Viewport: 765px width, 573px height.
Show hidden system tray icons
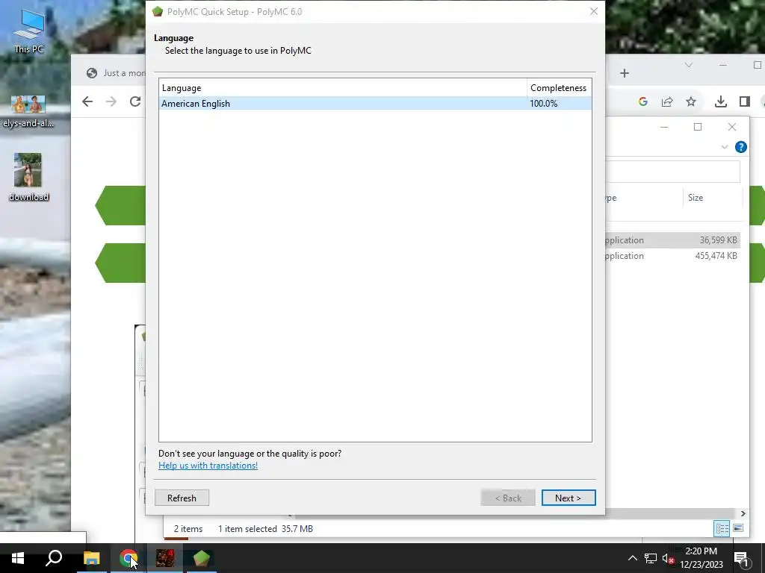632,558
